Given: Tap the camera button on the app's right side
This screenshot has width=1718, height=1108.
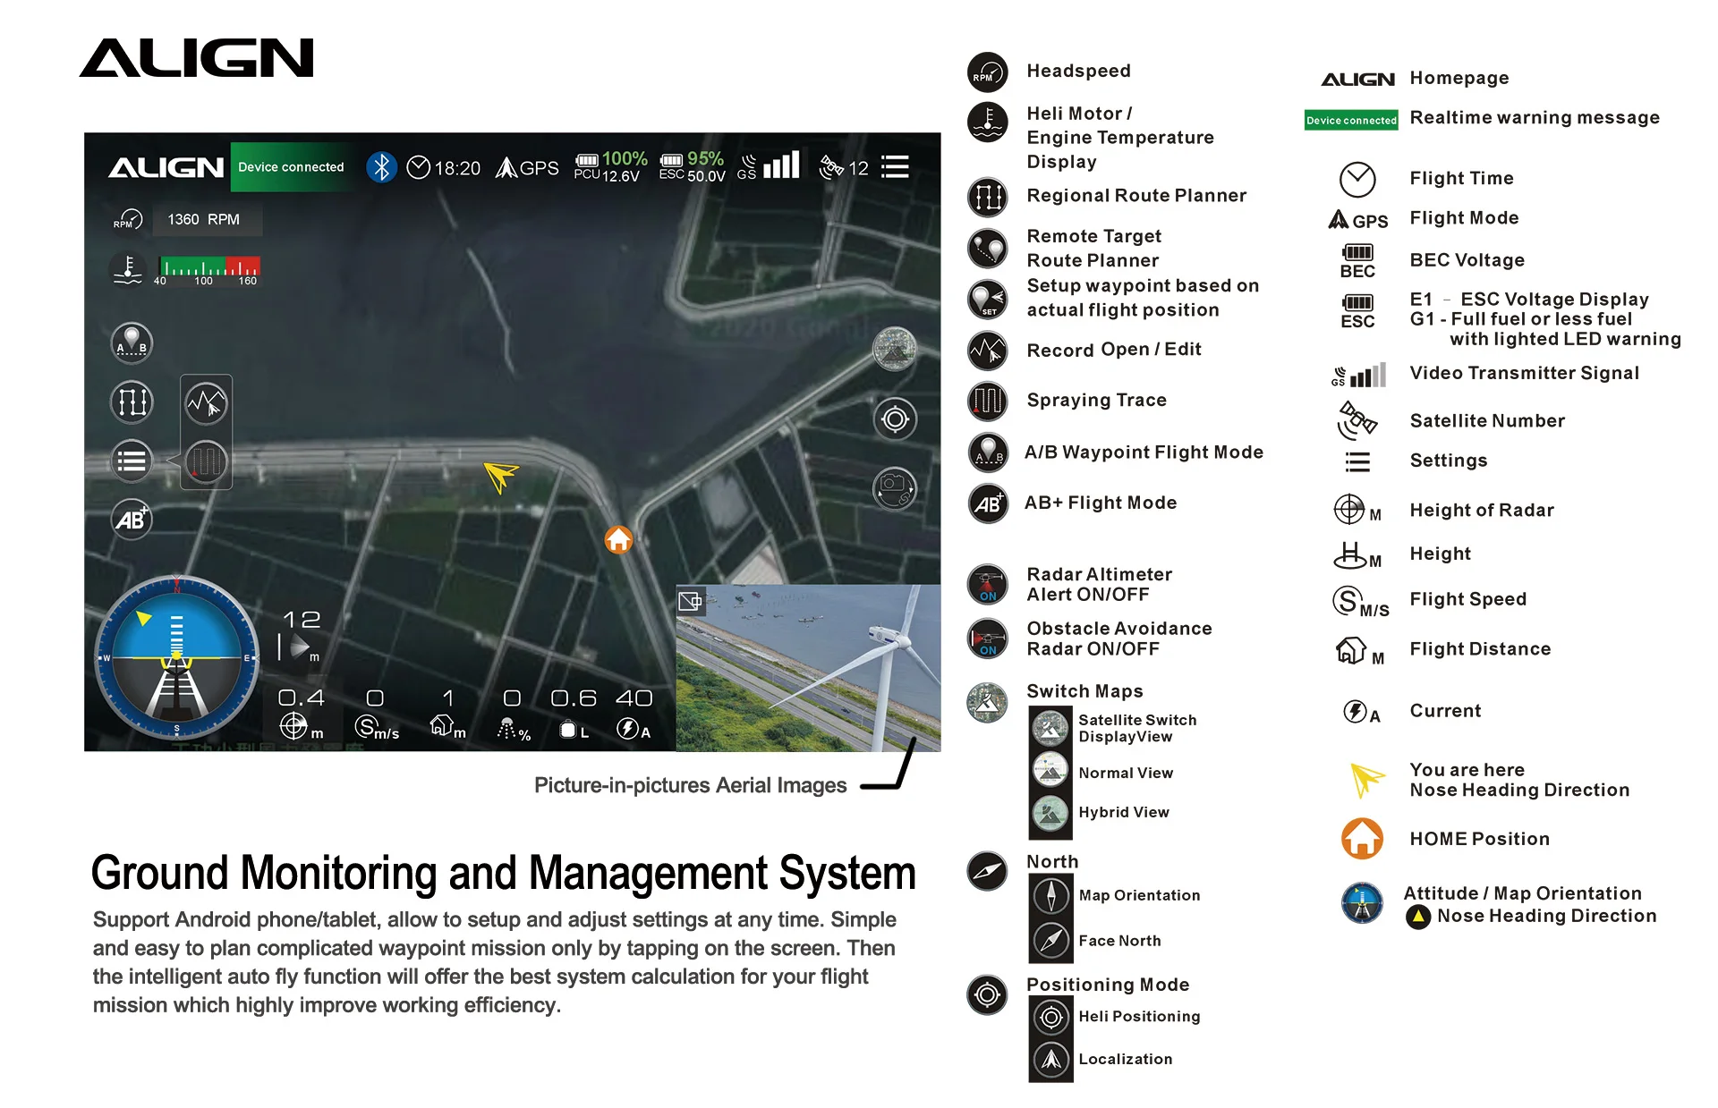Looking at the screenshot, I should pos(895,488).
